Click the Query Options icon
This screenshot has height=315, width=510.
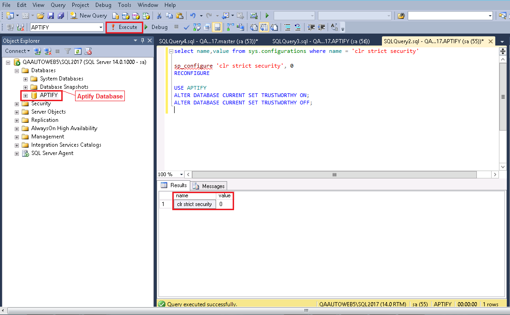(207, 27)
